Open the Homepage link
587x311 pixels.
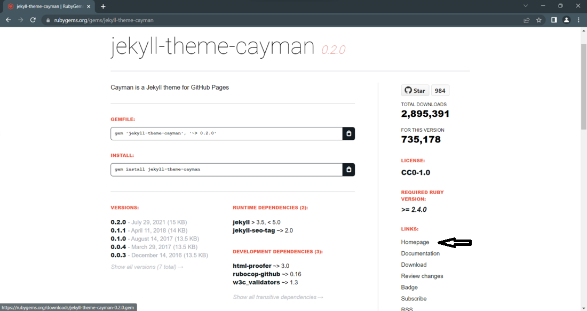(x=415, y=242)
